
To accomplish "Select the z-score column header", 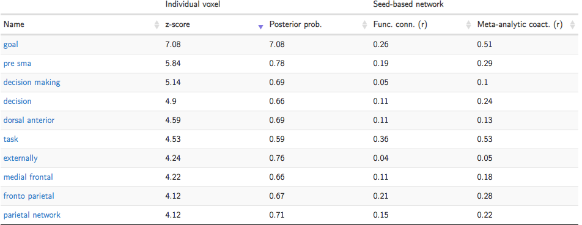I will [x=177, y=24].
